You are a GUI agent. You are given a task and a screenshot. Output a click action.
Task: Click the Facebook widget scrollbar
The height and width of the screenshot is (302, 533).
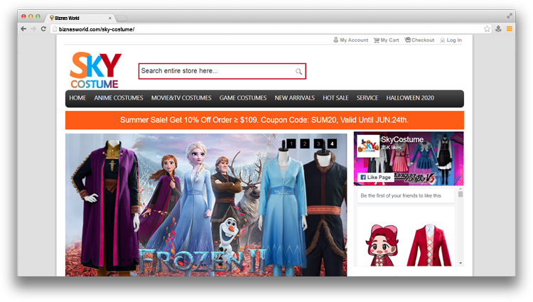pos(460,193)
